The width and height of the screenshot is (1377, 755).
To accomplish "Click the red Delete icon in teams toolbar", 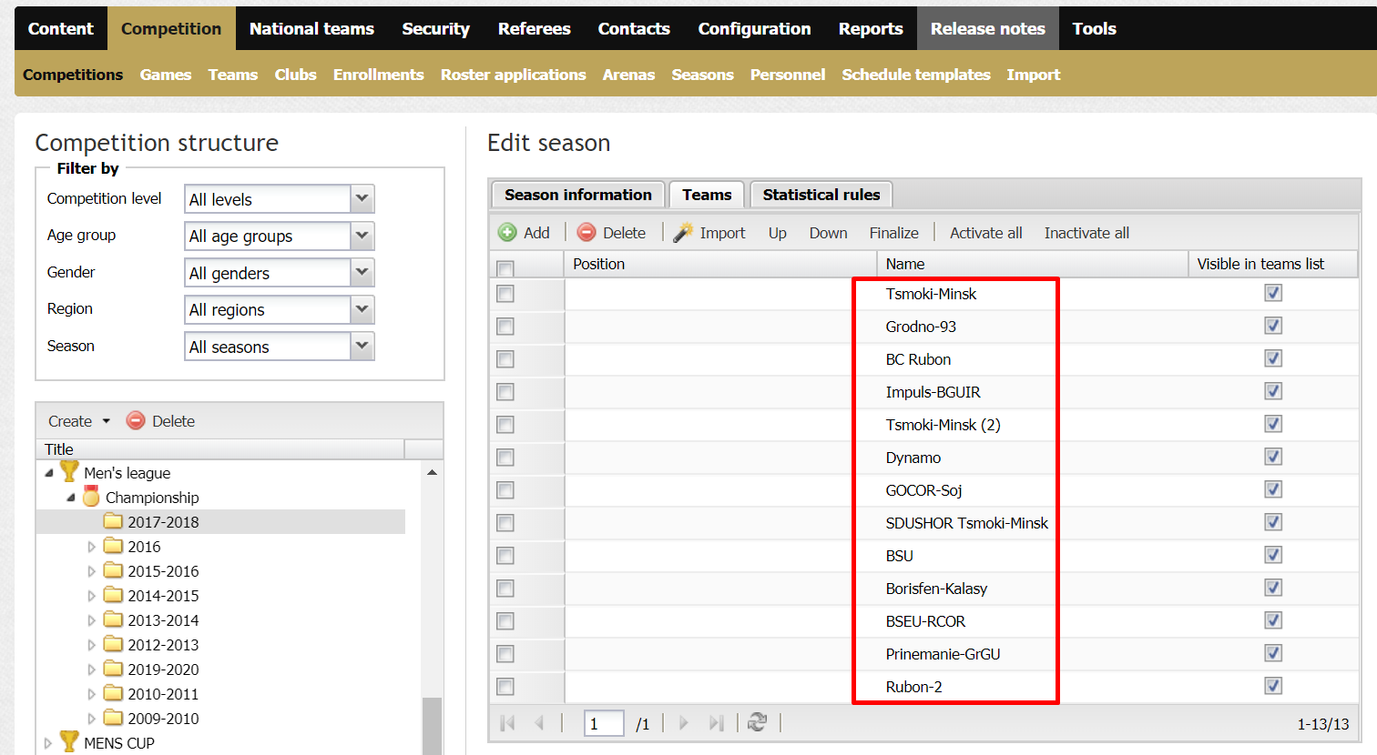I will (x=586, y=233).
